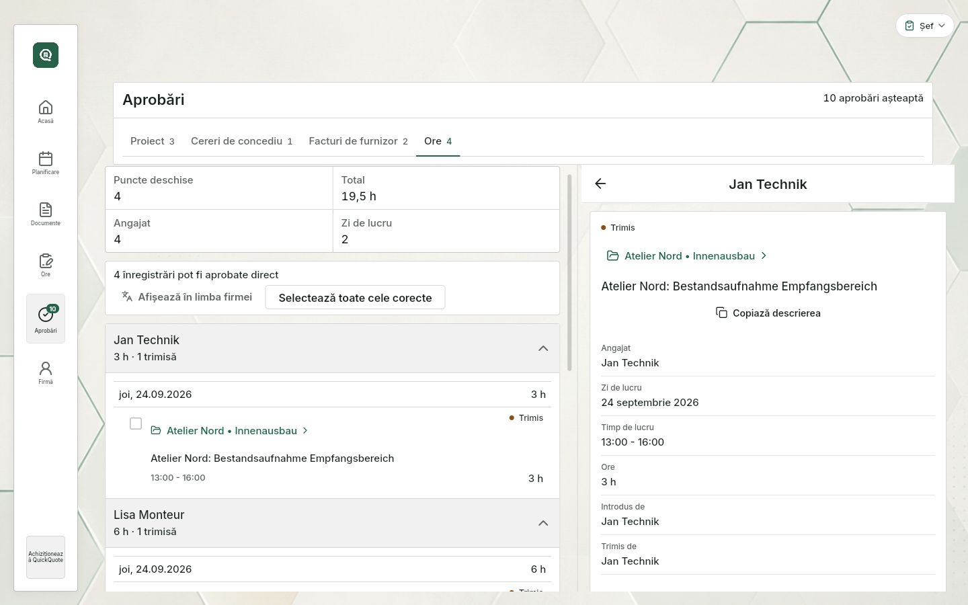Image resolution: width=968 pixels, height=605 pixels.
Task: Collapse the Lisa Monteur group
Action: (x=543, y=523)
